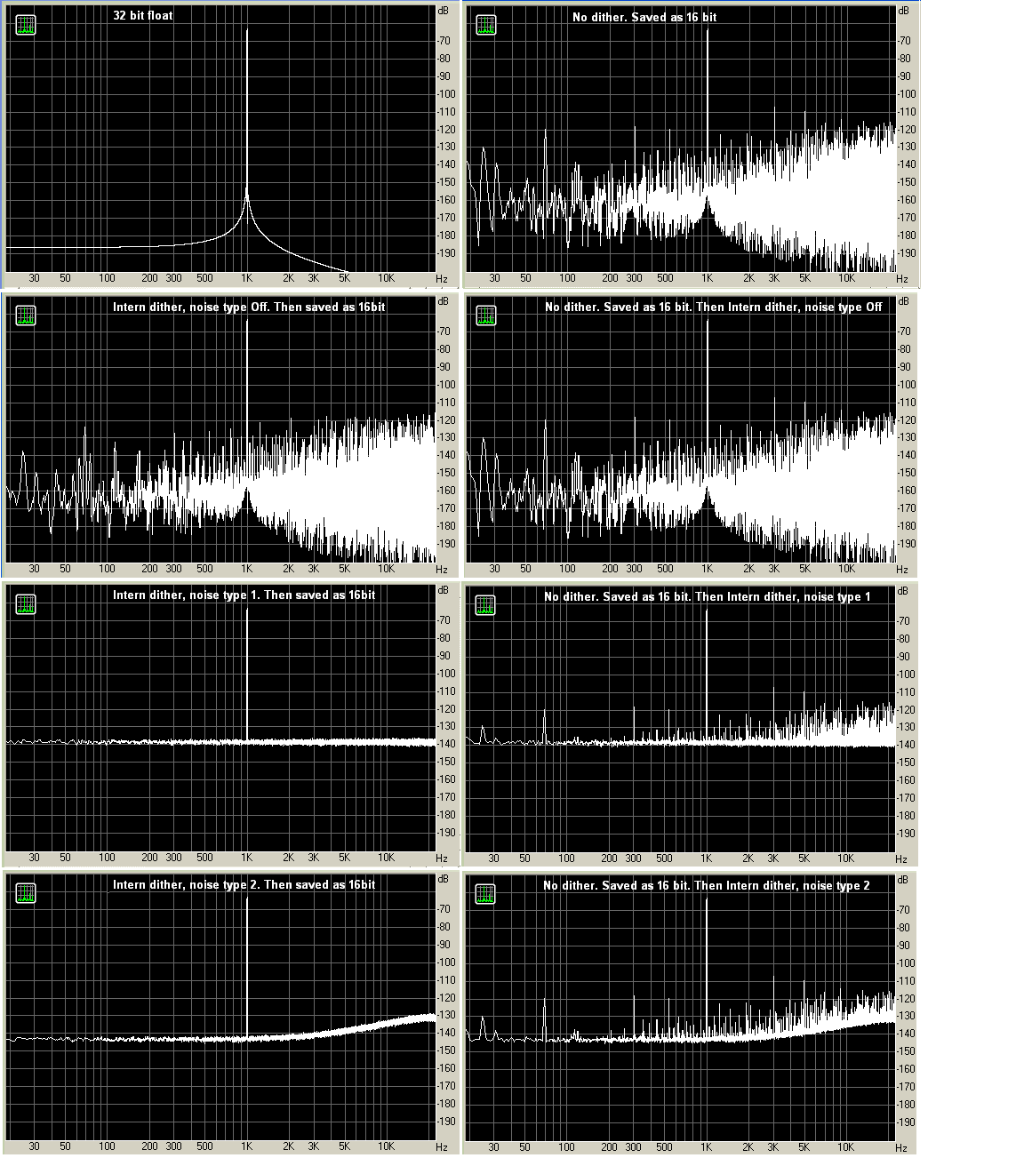Click the 'No dither. Saved as 16 bit. Then Intern dither, noise type 1' title
Image resolution: width=1024 pixels, height=1158 pixels.
708,596
